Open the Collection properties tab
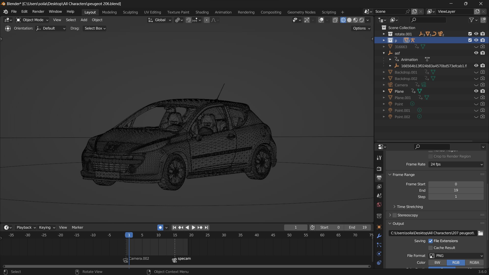489x275 pixels. click(x=379, y=216)
